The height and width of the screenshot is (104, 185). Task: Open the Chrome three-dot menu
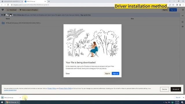183,5
